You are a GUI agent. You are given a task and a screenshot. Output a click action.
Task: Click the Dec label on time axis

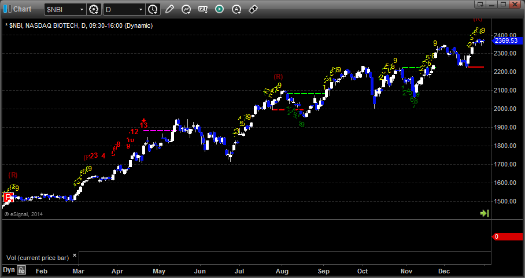pyautogui.click(x=444, y=271)
